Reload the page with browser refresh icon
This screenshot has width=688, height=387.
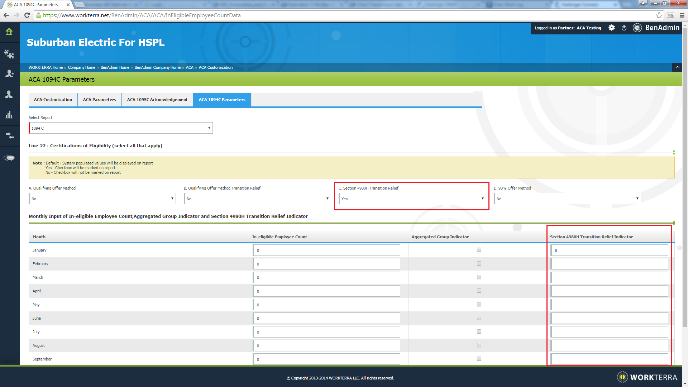[27, 15]
